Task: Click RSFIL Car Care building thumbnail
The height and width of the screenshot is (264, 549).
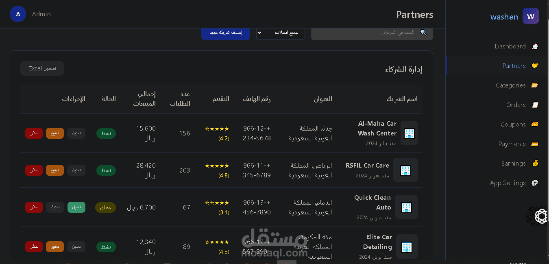Action: pyautogui.click(x=405, y=170)
